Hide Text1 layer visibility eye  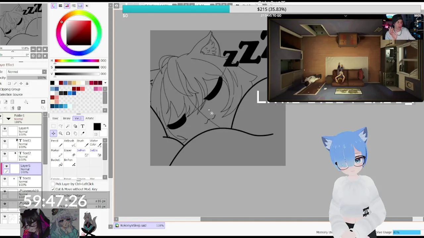[x=5, y=179]
